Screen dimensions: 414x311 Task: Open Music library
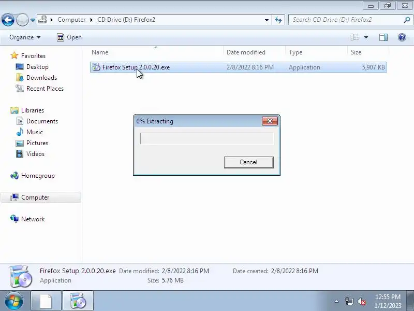[34, 132]
